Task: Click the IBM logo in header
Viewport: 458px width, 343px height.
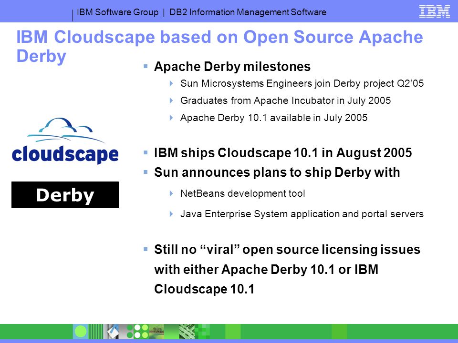Action: [434, 11]
